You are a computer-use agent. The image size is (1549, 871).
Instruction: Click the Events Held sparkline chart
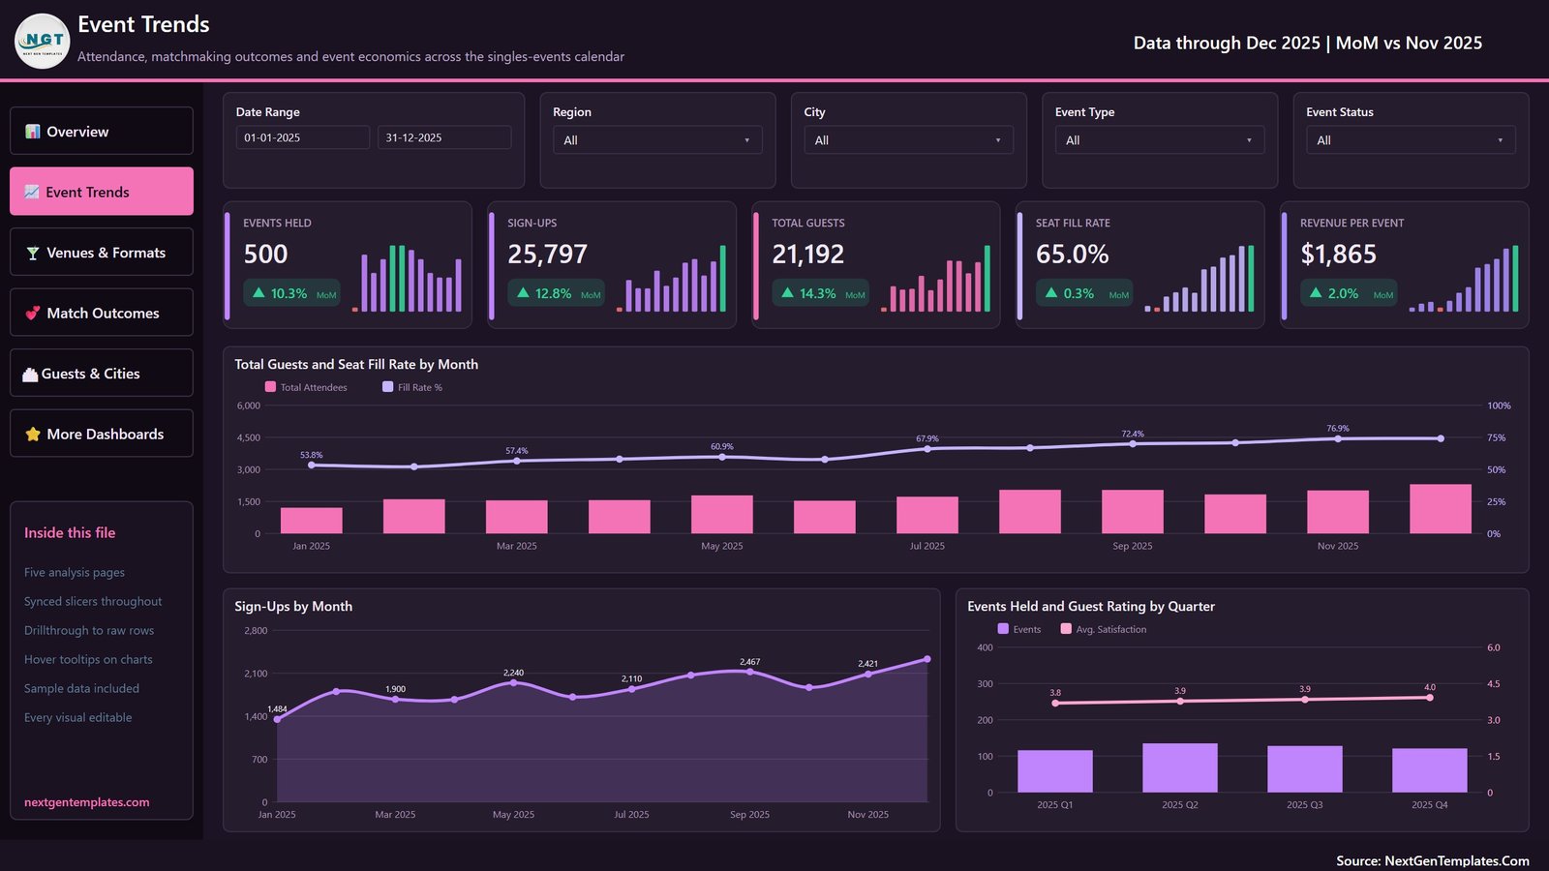pyautogui.click(x=407, y=278)
